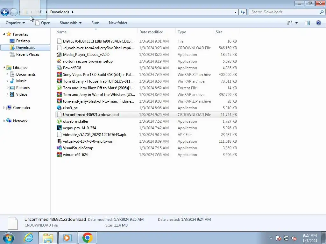Click the 546,160 KB size cell
This screenshot has width=326, height=244.
click(228, 48)
